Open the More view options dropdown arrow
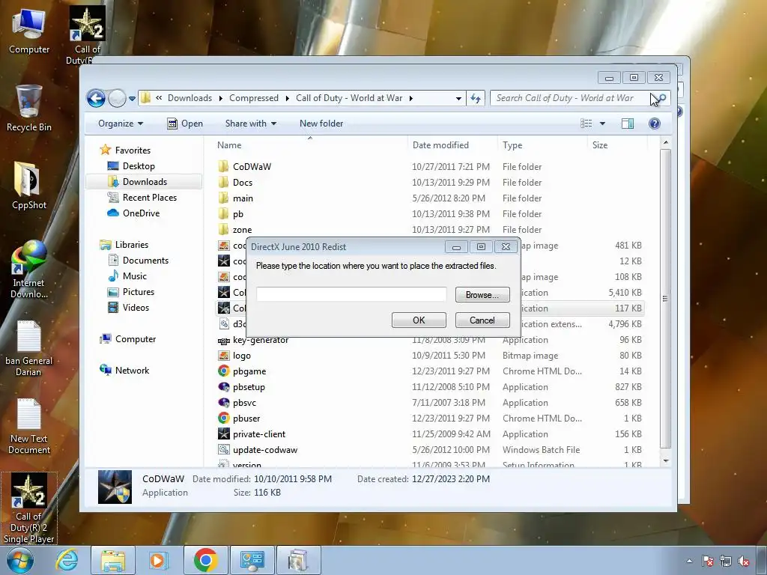 click(603, 124)
